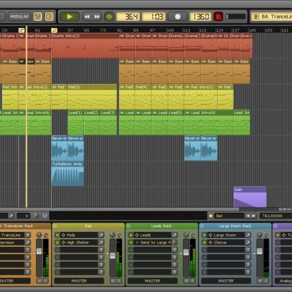Click the Pad rack pan knob
The image size is (292, 292).
coord(113,235)
